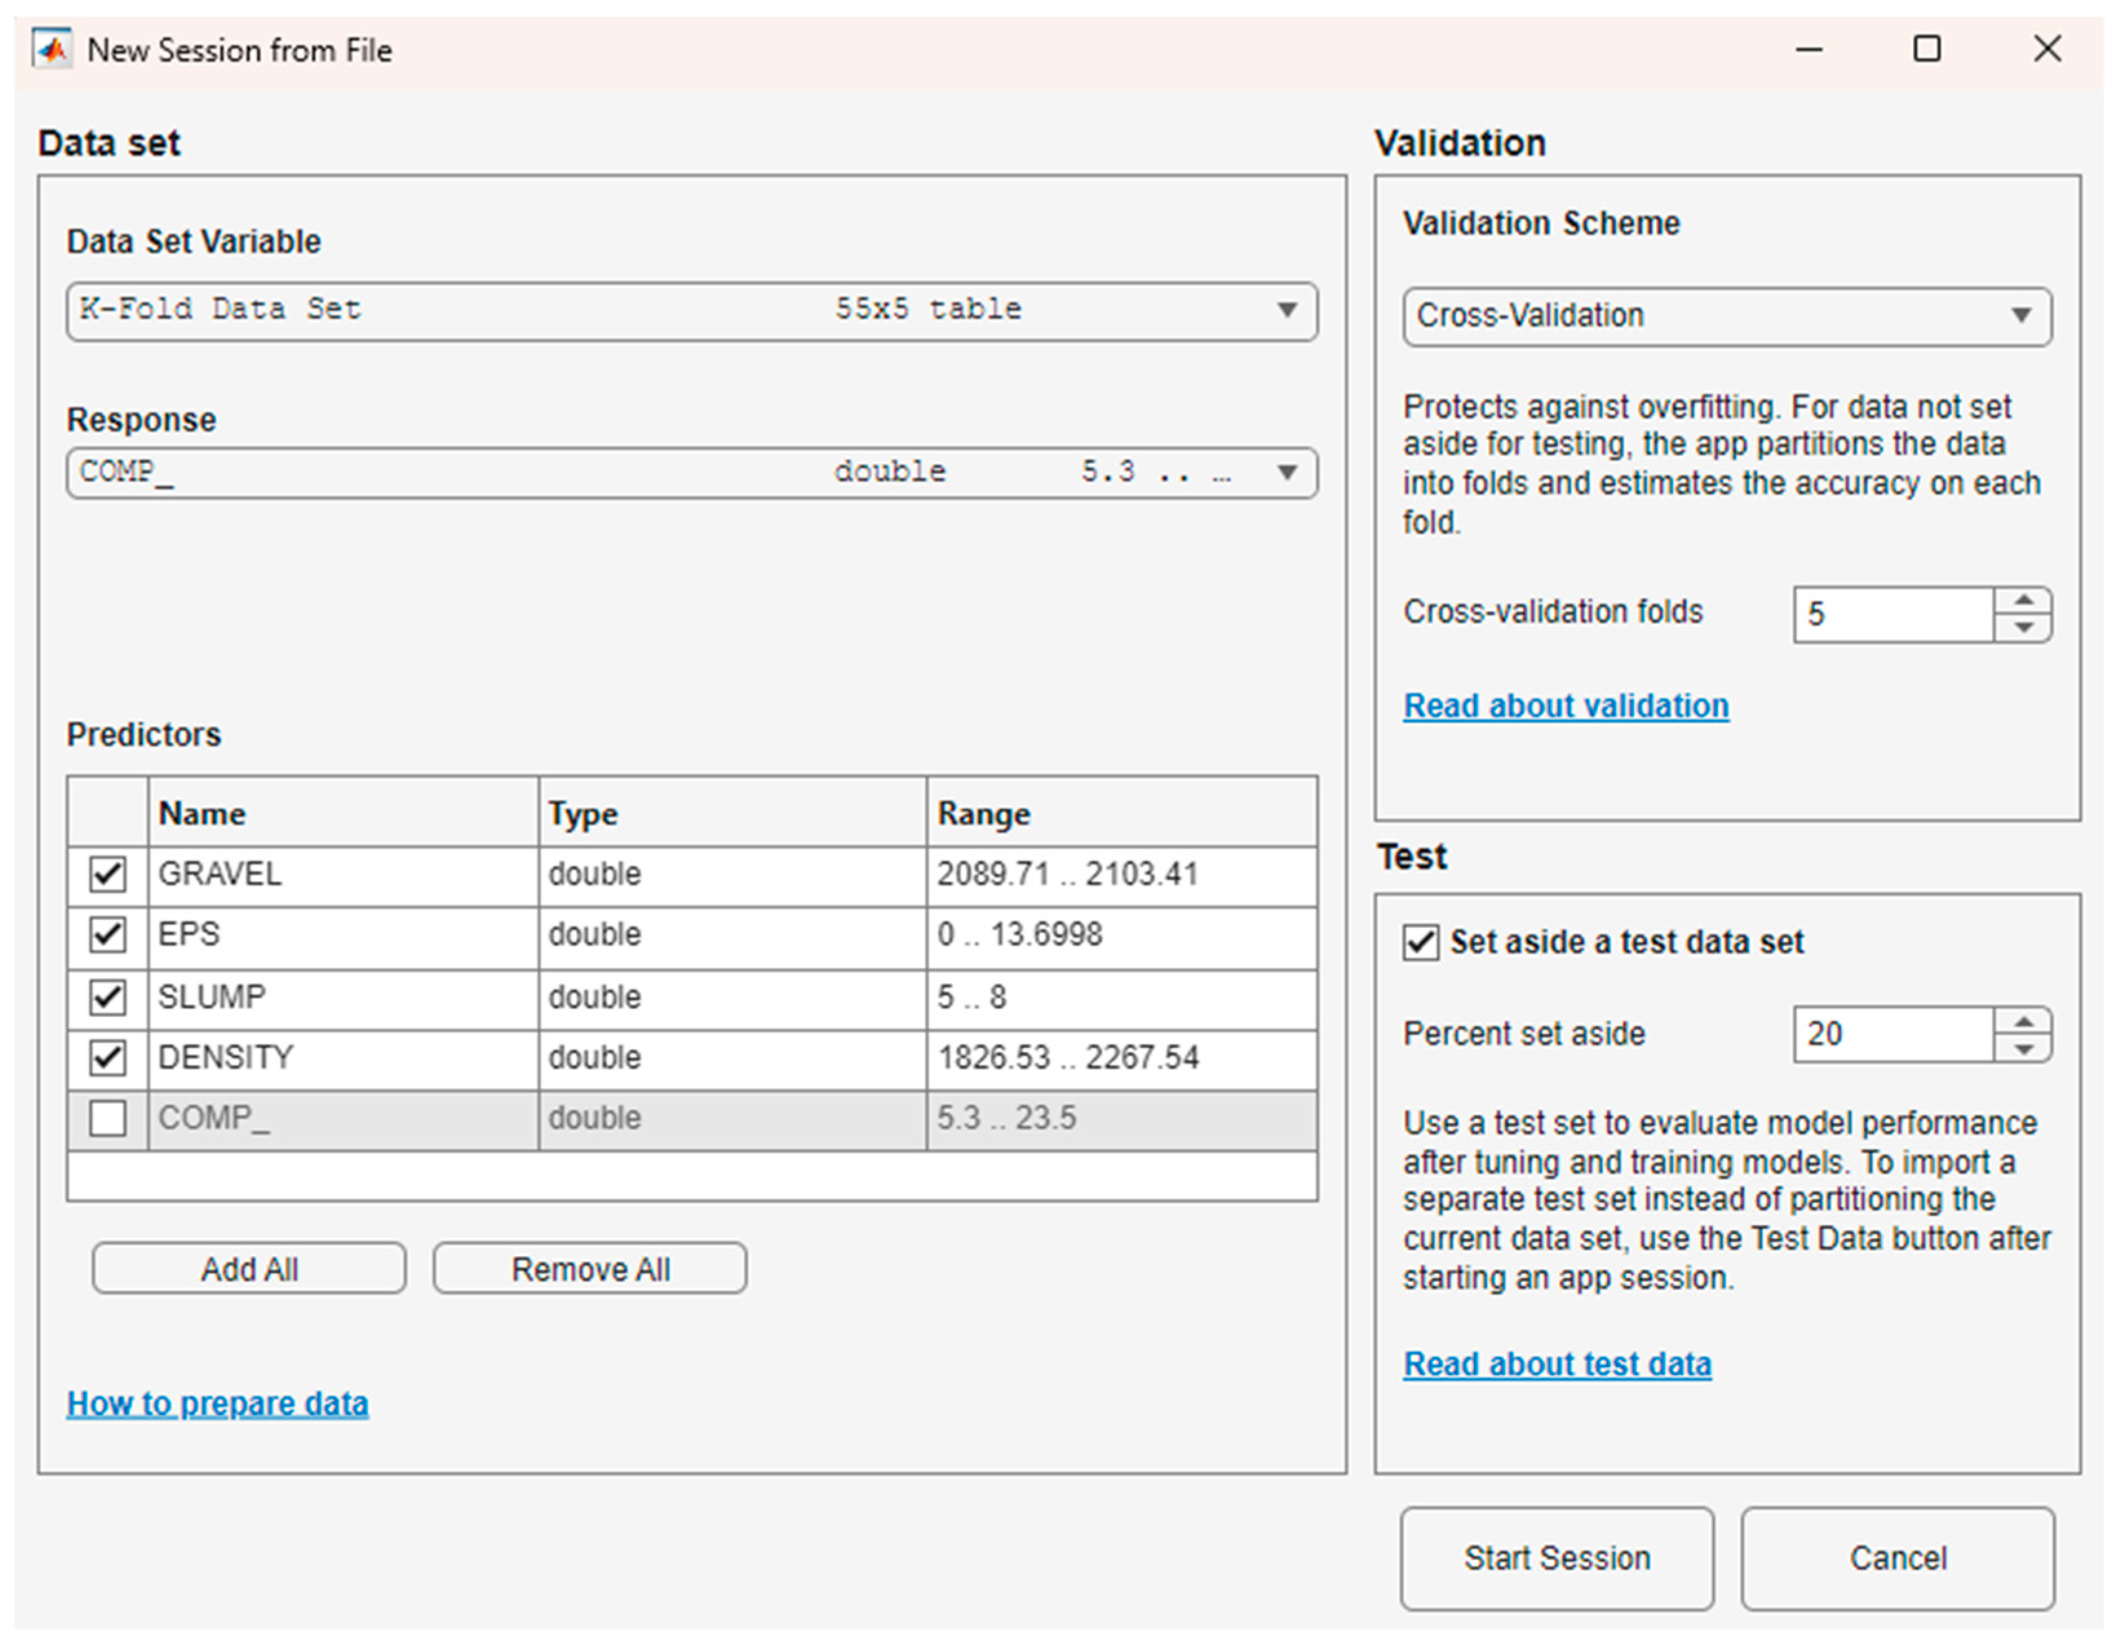This screenshot has height=1647, width=2114.
Task: Disable the DENSITY predictor checkbox
Action: (x=107, y=1057)
